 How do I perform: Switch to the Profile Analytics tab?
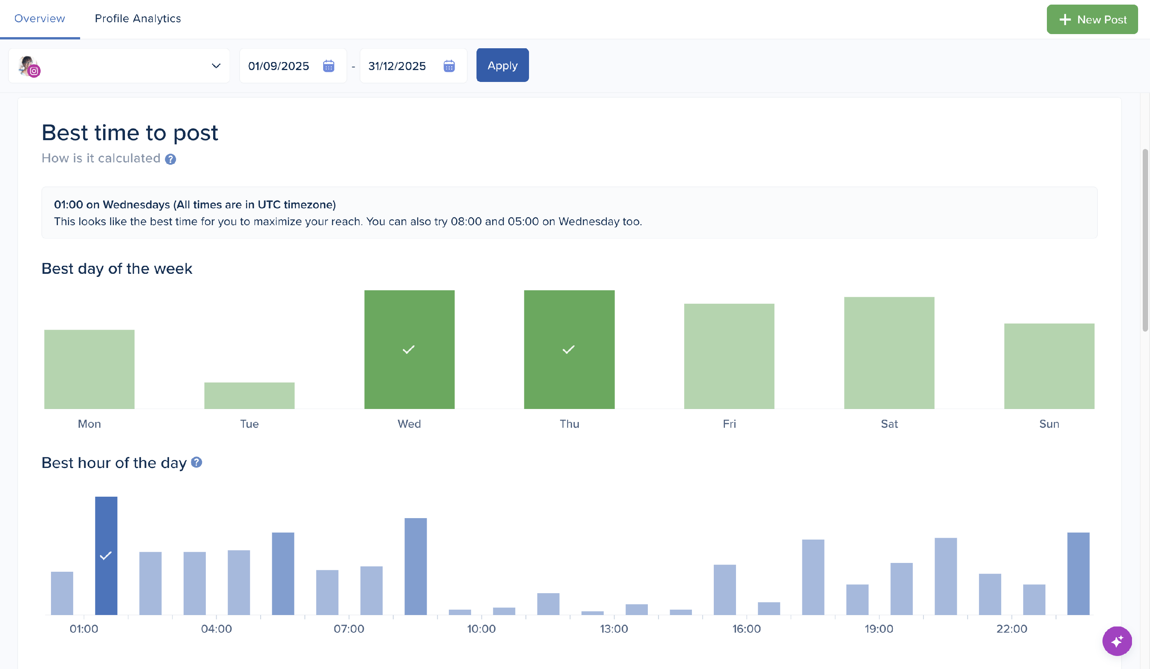click(x=137, y=19)
